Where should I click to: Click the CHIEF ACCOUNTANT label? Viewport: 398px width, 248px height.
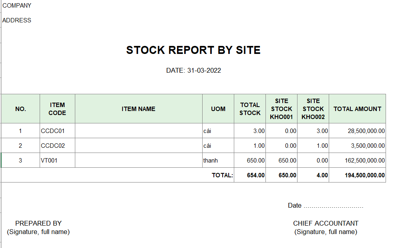coord(326,223)
